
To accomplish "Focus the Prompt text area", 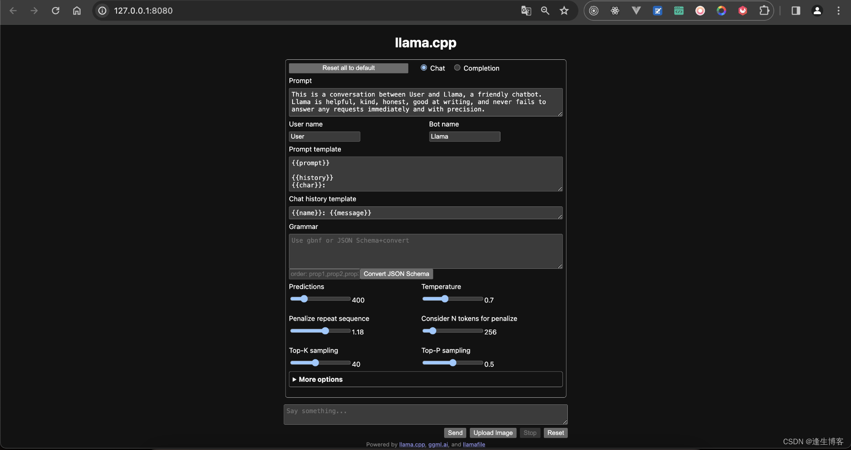I will (425, 102).
